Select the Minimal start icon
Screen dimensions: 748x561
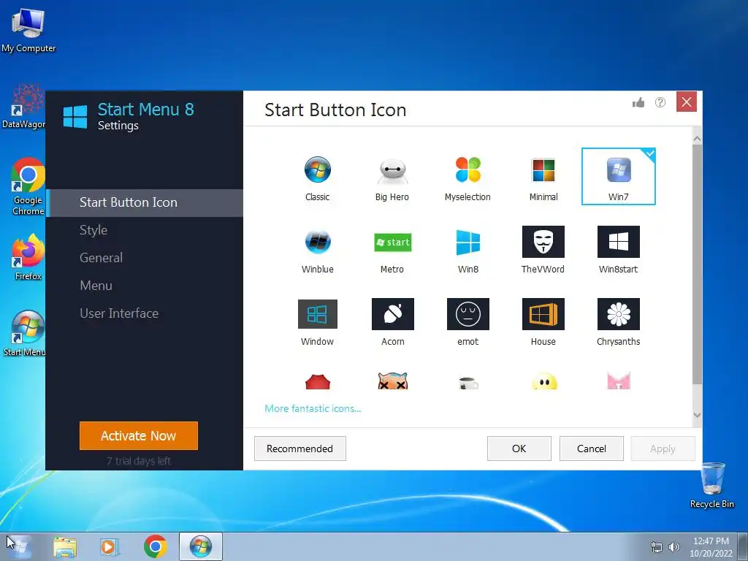[x=543, y=178]
